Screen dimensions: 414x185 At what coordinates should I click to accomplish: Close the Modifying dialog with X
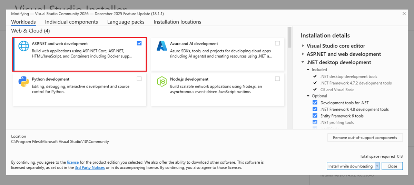404,13
